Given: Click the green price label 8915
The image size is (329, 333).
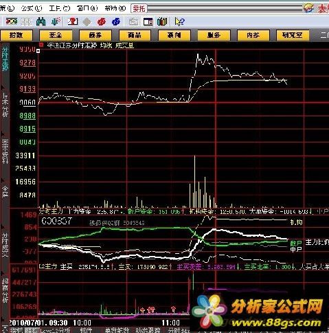Looking at the screenshot, I should click(x=27, y=129).
